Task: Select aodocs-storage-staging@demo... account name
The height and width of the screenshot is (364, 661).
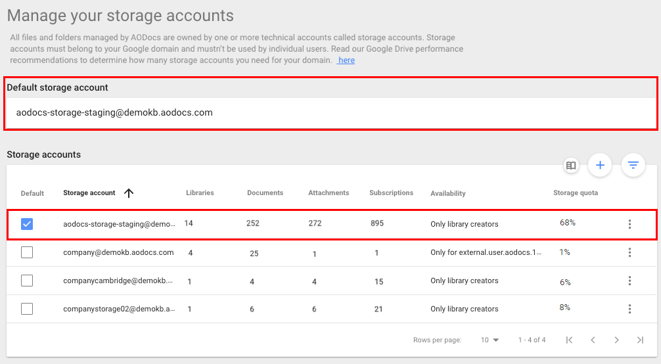Action: [120, 224]
